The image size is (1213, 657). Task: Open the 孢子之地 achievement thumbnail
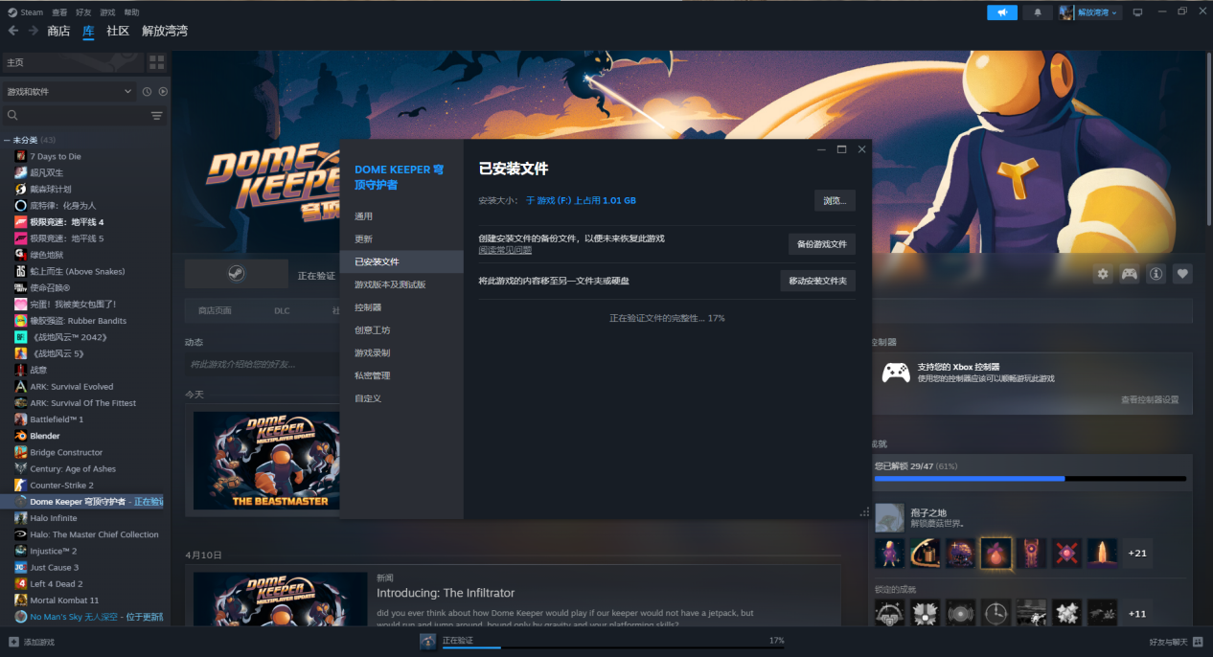889,518
